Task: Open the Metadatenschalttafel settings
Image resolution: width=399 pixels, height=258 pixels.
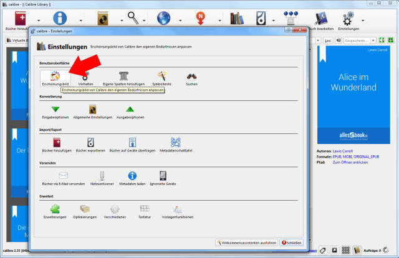Action: (175, 145)
